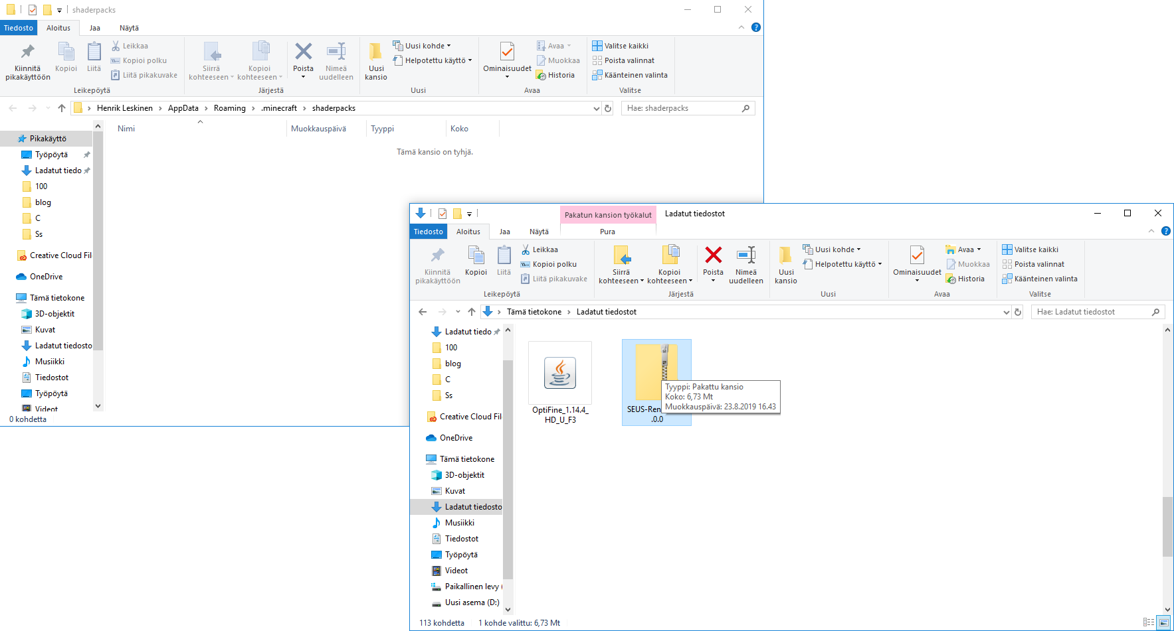1174x631 pixels.
Task: Open Näytä tab in Ladatut tiedostot window
Action: click(539, 232)
